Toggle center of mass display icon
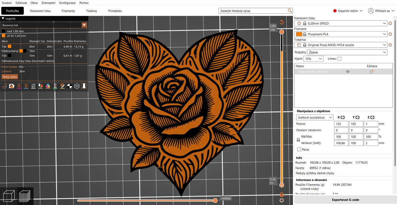The image size is (397, 205). tap(69, 86)
